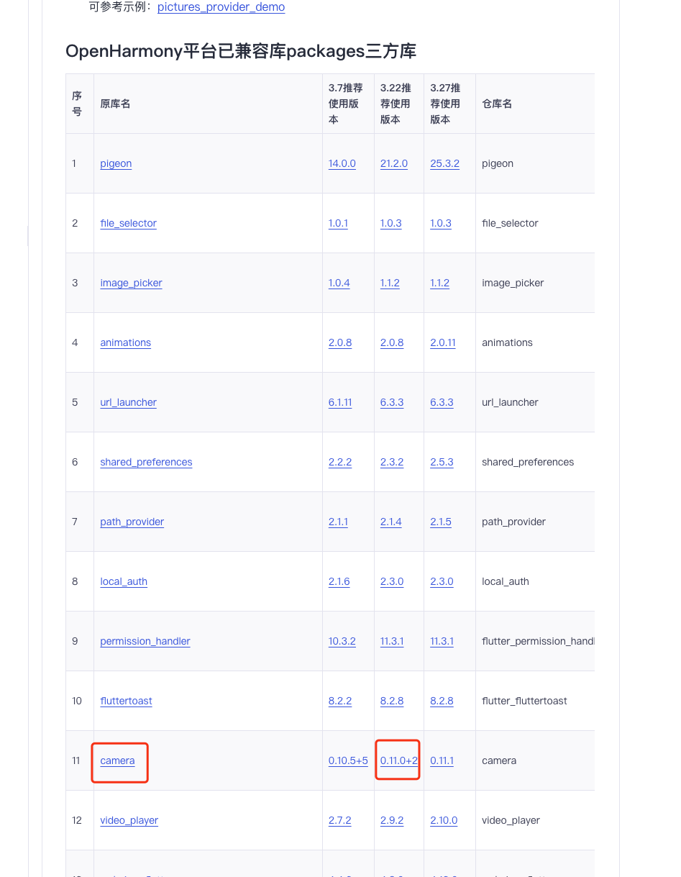Open the file_selector library link

click(128, 223)
